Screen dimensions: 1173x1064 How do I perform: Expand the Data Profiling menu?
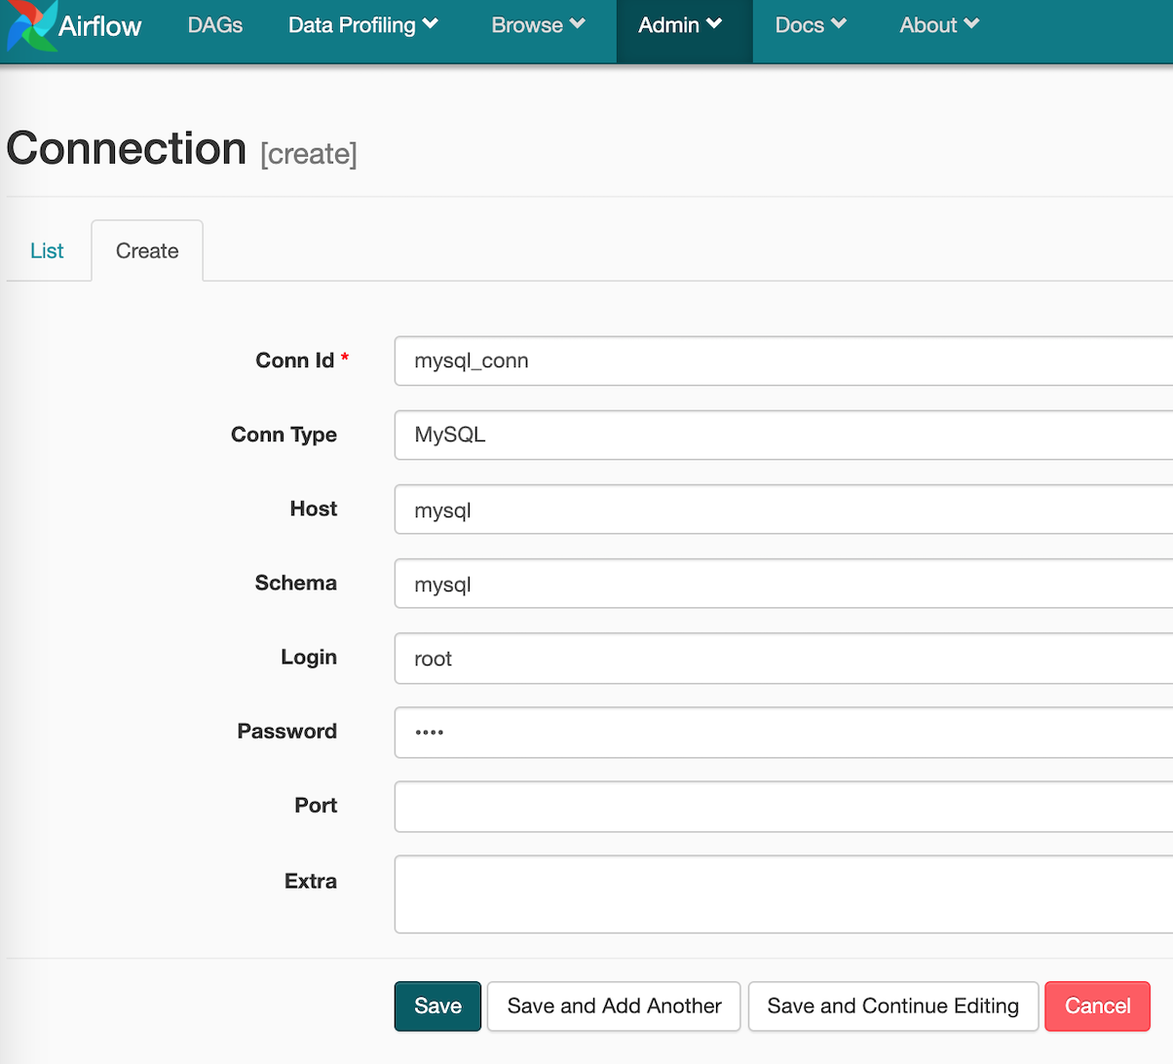(363, 25)
